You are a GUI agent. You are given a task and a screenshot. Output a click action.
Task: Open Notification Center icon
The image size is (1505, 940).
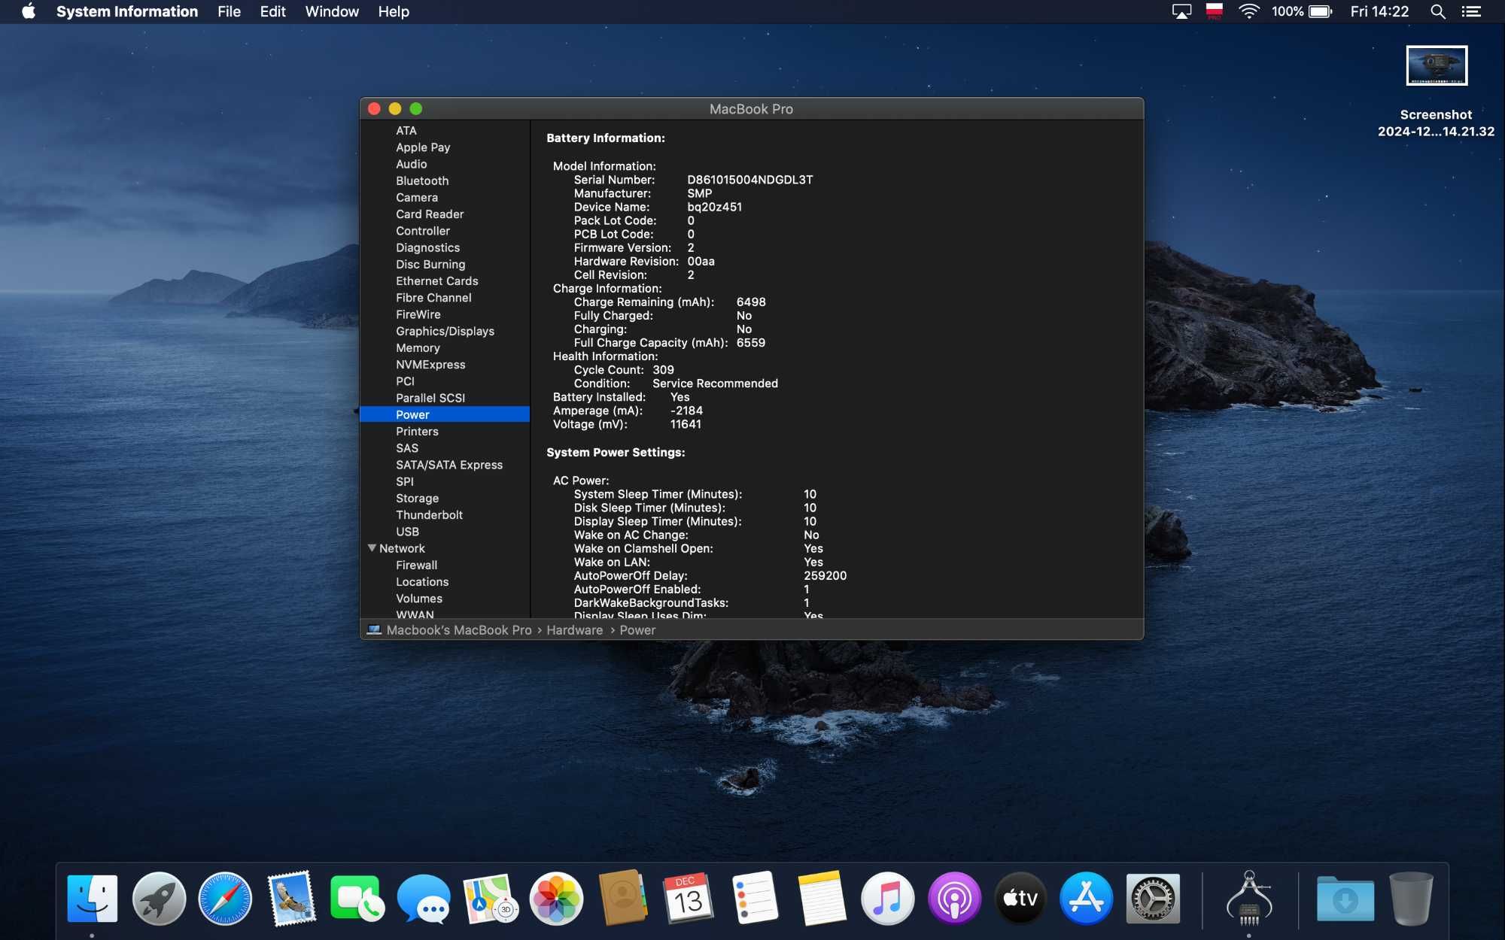pos(1471,11)
